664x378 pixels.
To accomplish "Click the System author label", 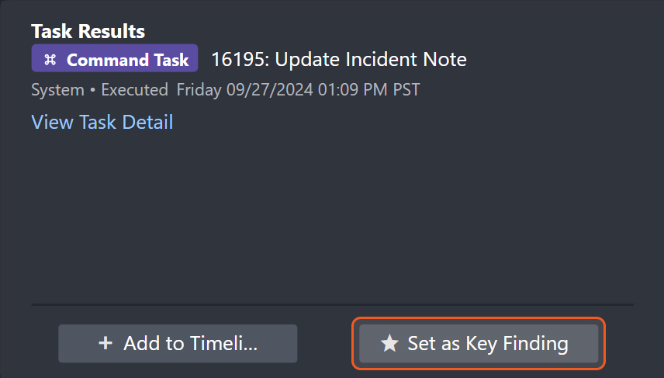I will pos(57,90).
